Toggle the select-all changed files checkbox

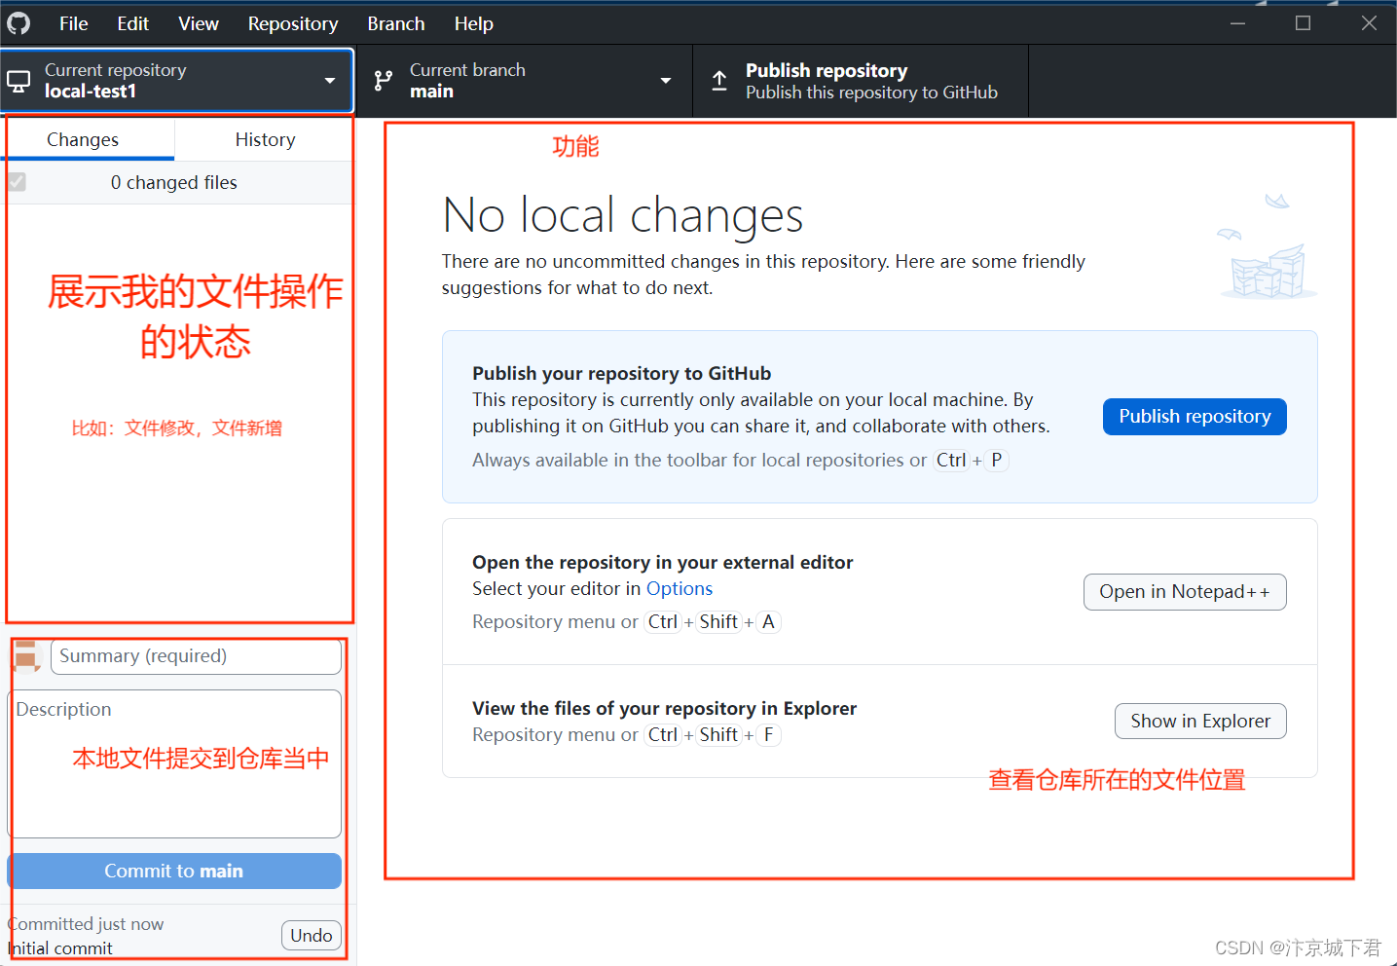tap(17, 182)
